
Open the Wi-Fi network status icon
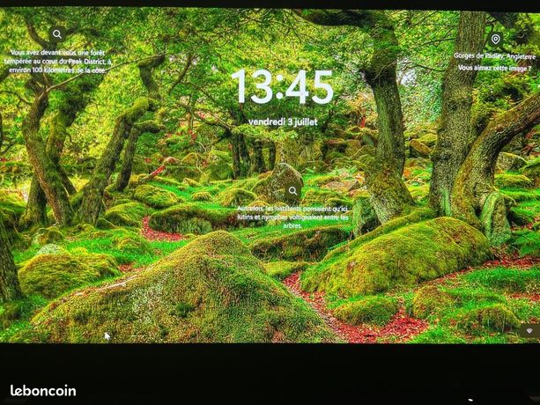(x=529, y=331)
